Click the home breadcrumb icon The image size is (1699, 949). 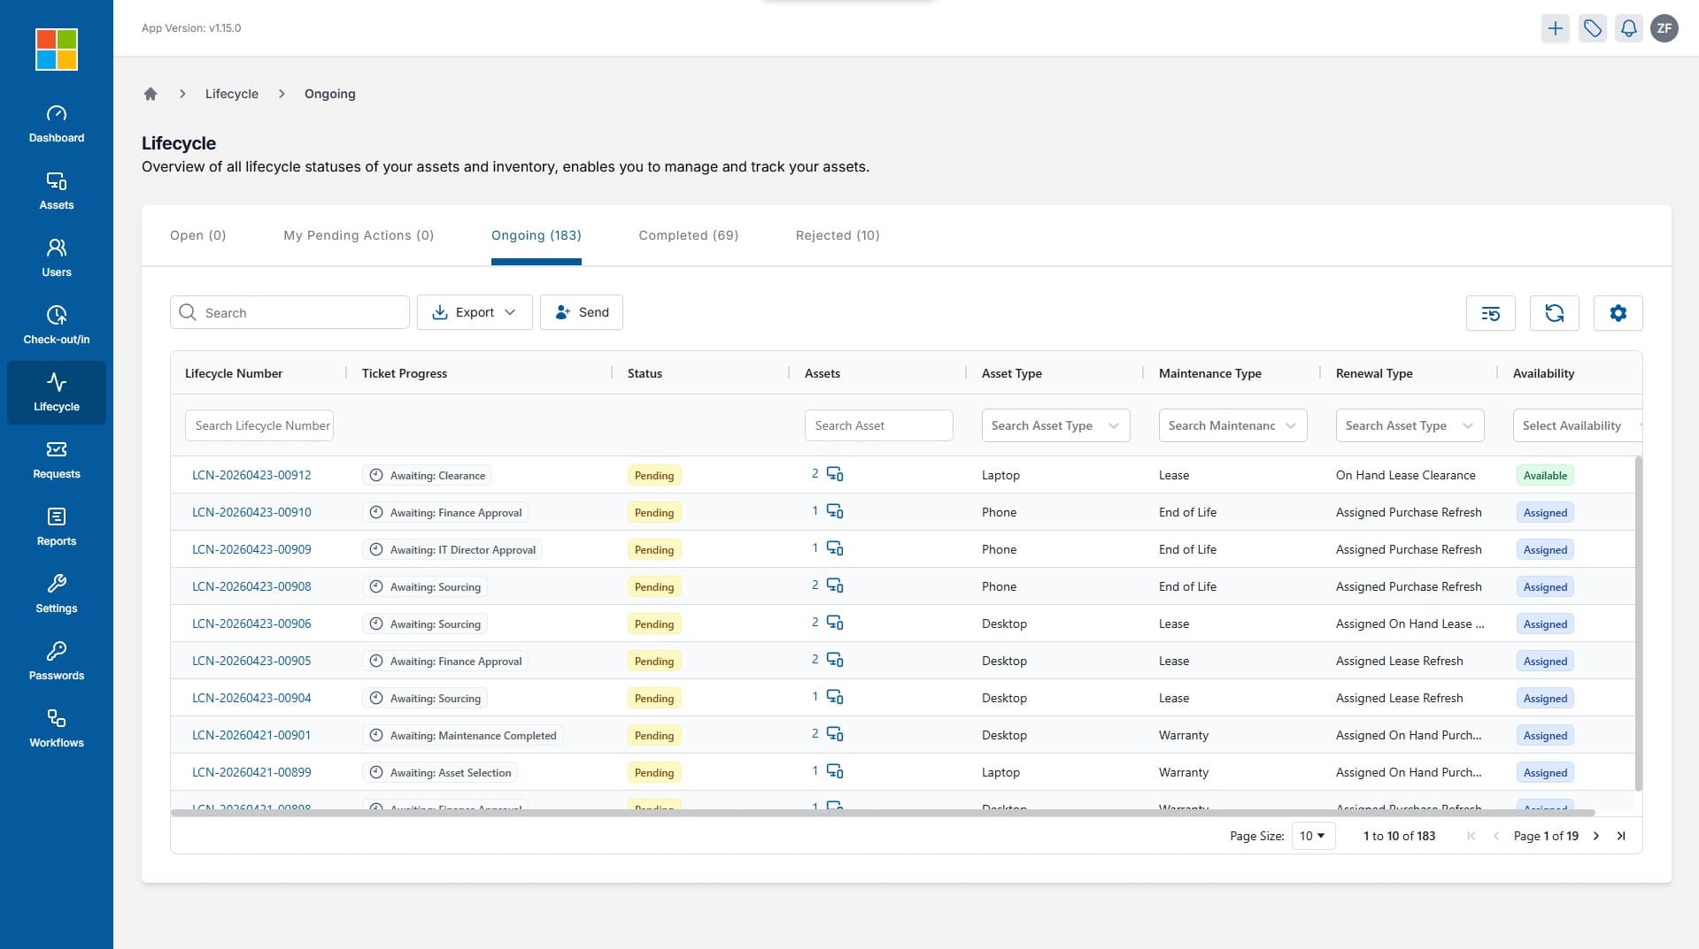pos(151,94)
